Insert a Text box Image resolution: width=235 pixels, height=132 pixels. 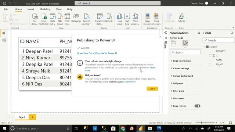(127, 19)
